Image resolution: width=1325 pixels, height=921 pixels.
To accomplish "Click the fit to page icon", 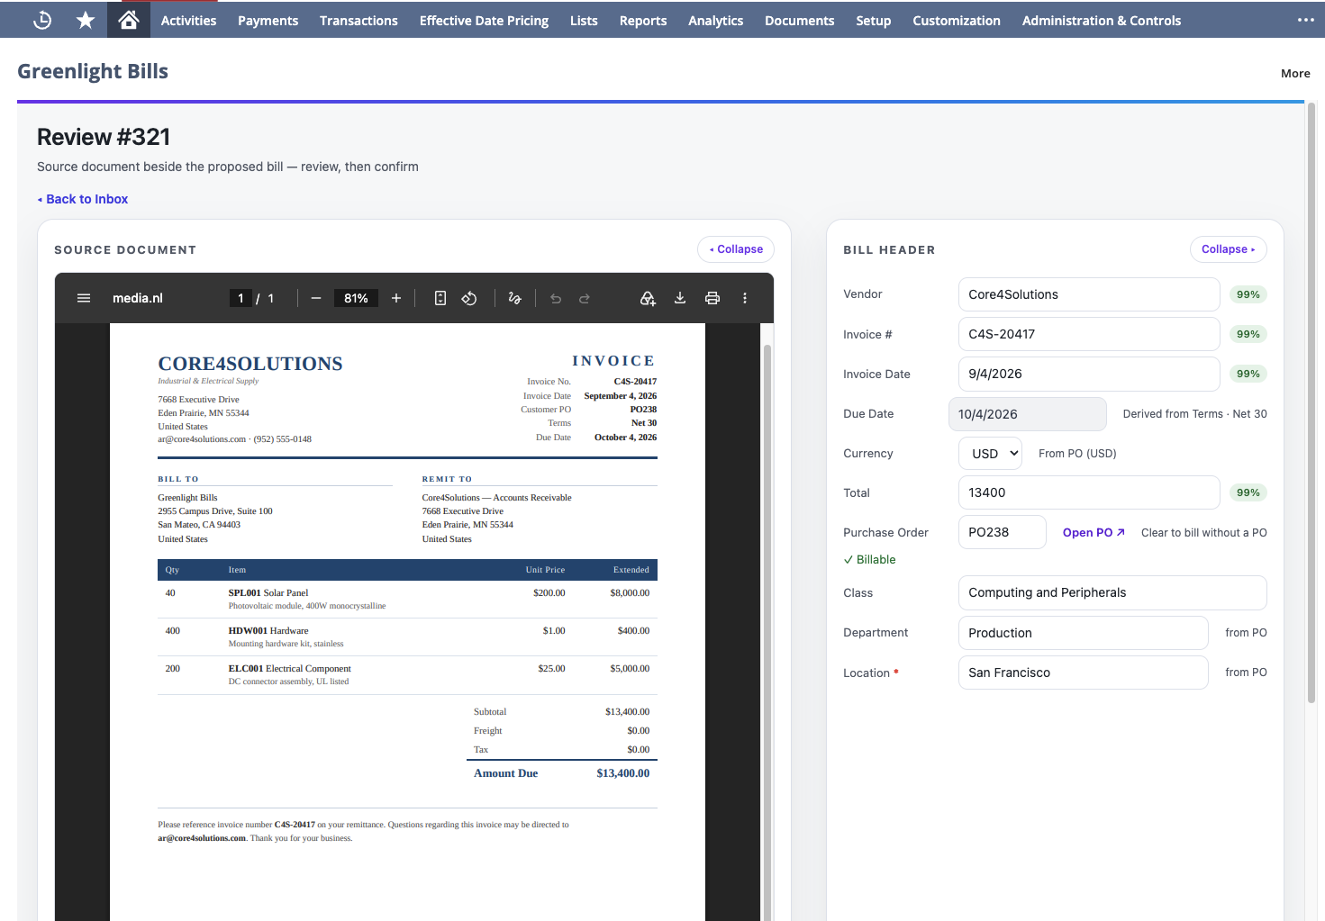I will pos(440,298).
